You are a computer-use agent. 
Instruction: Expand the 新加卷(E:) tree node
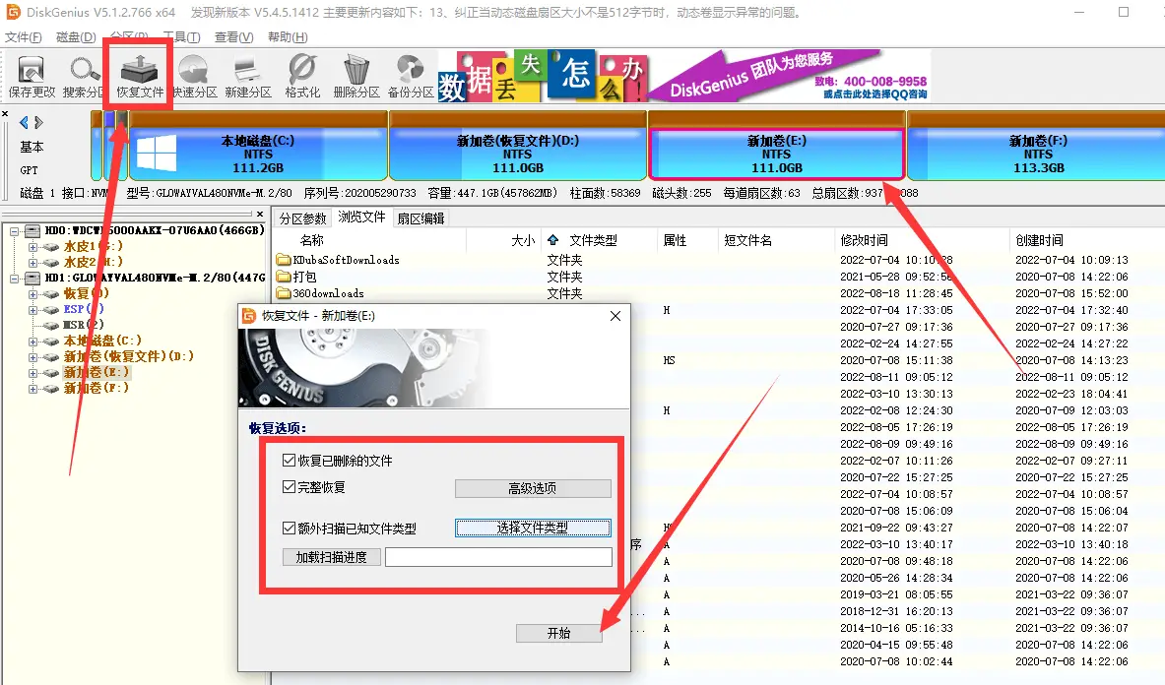click(32, 373)
